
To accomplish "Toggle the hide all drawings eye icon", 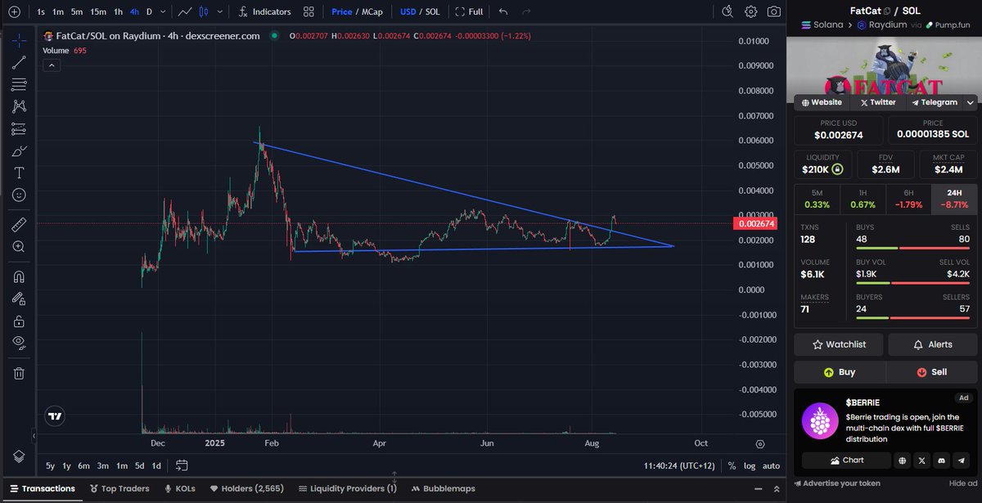I will pos(16,343).
